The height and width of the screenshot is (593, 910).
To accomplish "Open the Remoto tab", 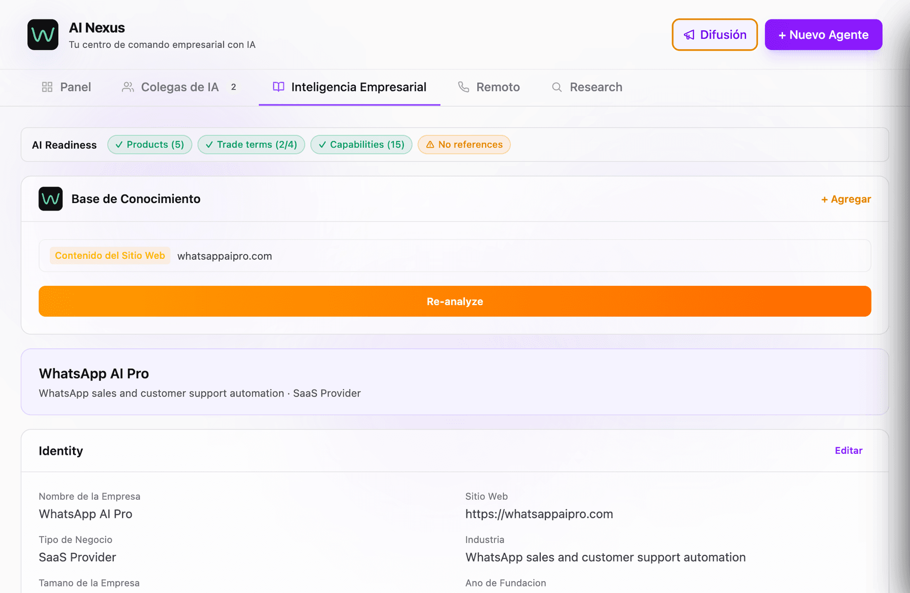I will click(489, 87).
